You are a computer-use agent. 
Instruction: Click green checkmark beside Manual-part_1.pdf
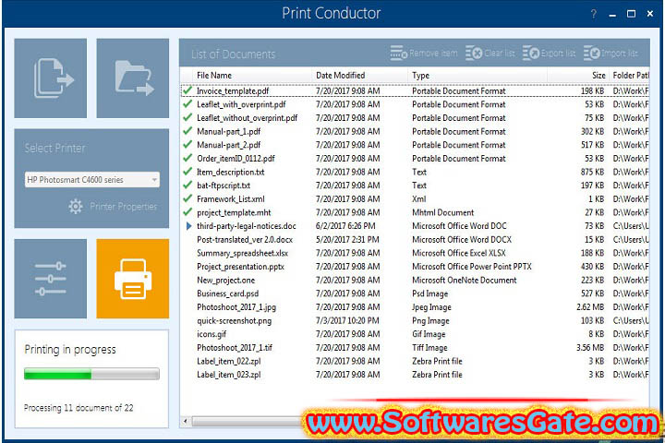pos(187,131)
